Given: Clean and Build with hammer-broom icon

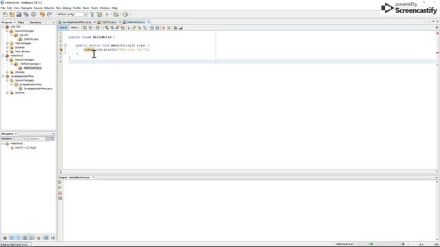Looking at the screenshot, I should tap(99, 14).
